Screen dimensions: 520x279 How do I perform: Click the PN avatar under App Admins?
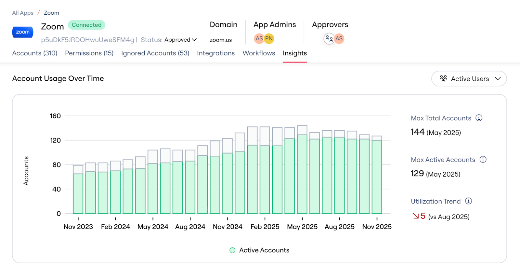[269, 38]
